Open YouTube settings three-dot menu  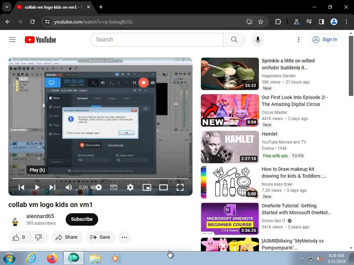(298, 40)
